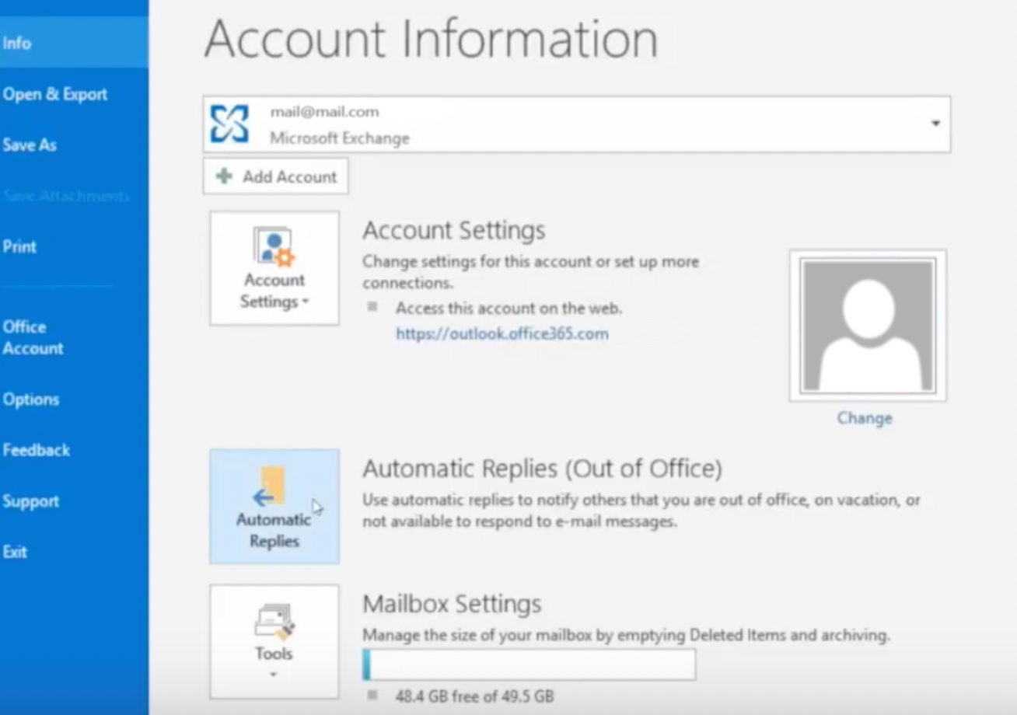Click the Mailbox Settings heading
The height and width of the screenshot is (715, 1017).
tap(452, 604)
